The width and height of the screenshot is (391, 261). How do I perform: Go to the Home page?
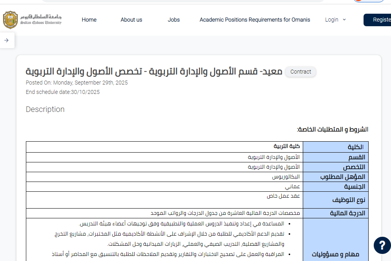(x=89, y=20)
